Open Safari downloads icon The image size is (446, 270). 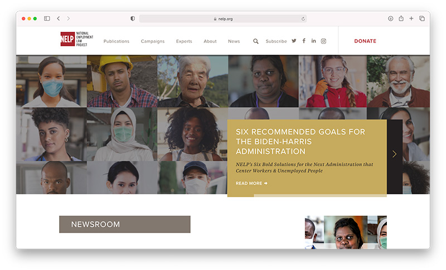391,18
